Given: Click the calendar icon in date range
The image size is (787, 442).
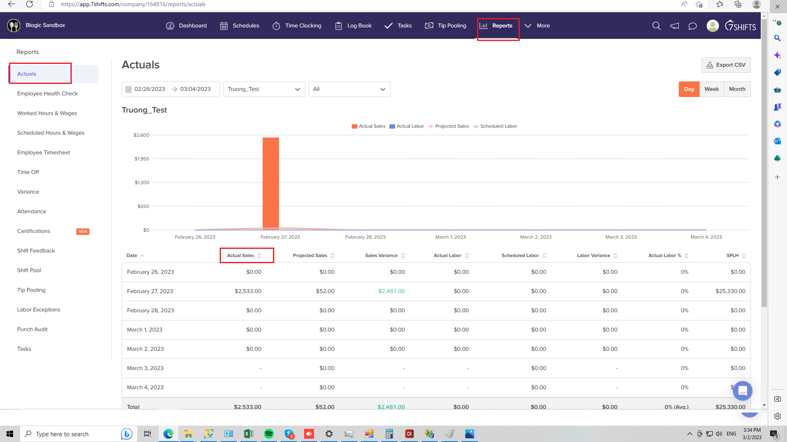Looking at the screenshot, I should tap(128, 89).
